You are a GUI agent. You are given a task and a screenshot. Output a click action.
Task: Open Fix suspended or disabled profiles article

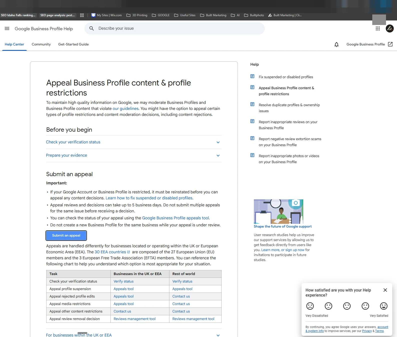[x=286, y=77]
